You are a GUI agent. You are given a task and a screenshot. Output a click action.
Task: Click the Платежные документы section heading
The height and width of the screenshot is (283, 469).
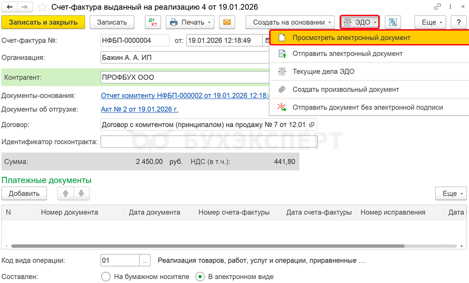point(46,180)
